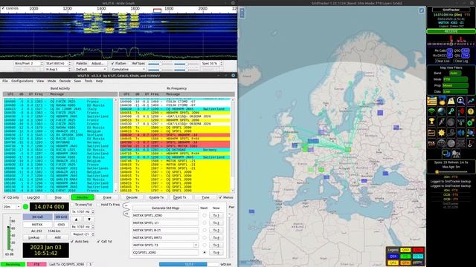Click the blue speaker audio icon in GridTracker

[461, 133]
